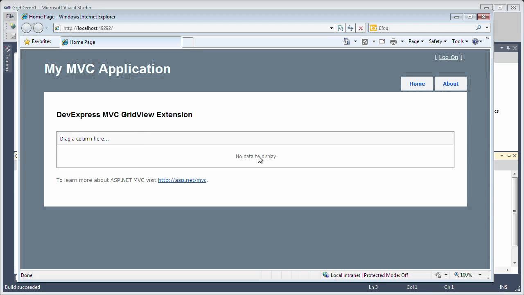Open the Page menu
524x295 pixels.
(x=416, y=41)
